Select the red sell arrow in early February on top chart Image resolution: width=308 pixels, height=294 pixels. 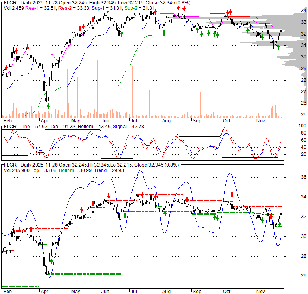tap(6, 67)
